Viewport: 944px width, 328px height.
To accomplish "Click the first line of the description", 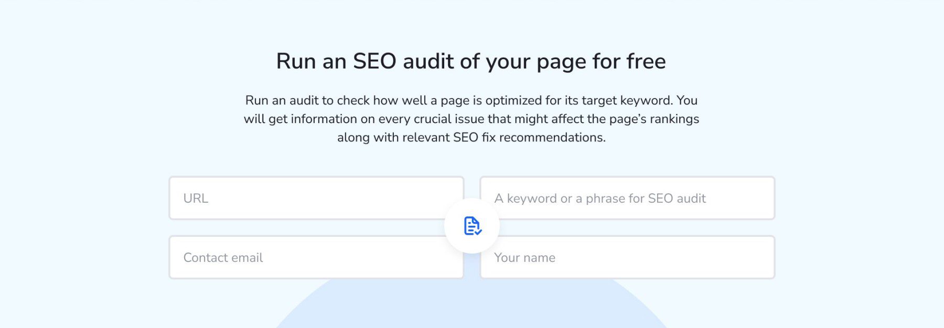I will coord(471,100).
